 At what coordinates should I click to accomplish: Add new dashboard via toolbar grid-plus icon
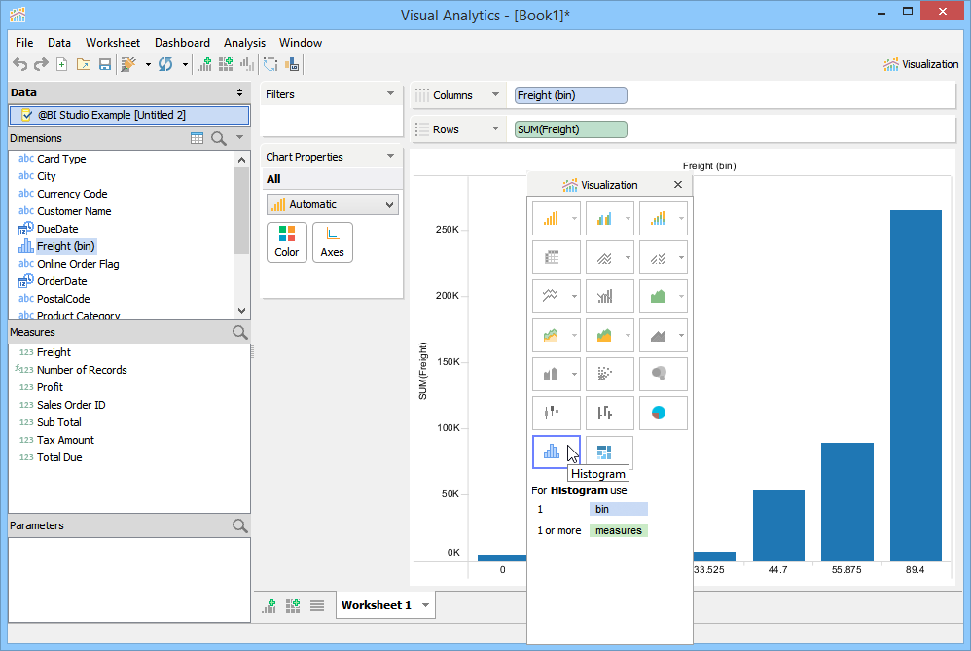pyautogui.click(x=226, y=64)
